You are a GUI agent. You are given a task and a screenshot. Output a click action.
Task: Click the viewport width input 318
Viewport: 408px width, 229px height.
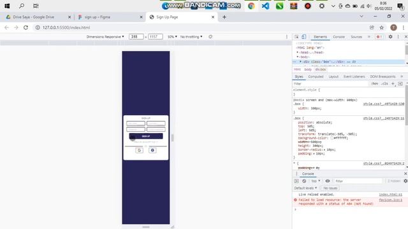pos(136,37)
